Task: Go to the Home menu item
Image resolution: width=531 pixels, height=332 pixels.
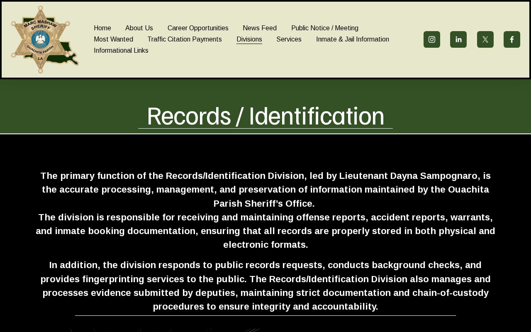Action: pos(102,28)
